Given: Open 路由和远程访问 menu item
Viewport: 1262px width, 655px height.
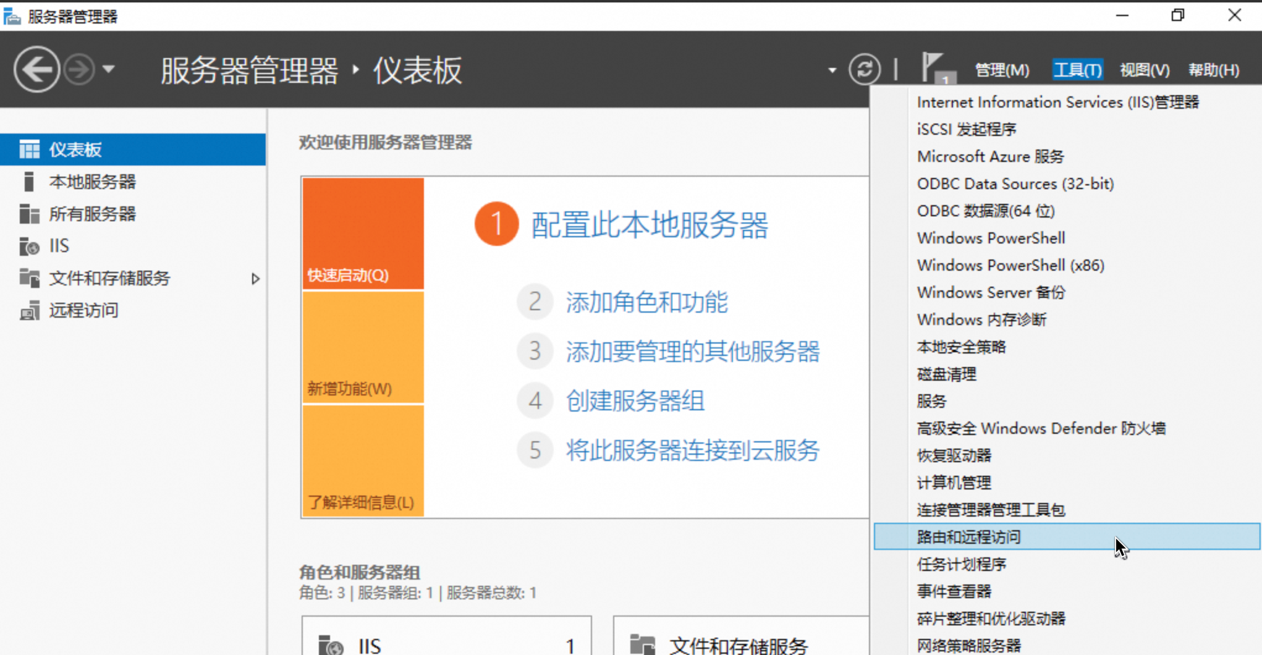Looking at the screenshot, I should click(x=1067, y=536).
